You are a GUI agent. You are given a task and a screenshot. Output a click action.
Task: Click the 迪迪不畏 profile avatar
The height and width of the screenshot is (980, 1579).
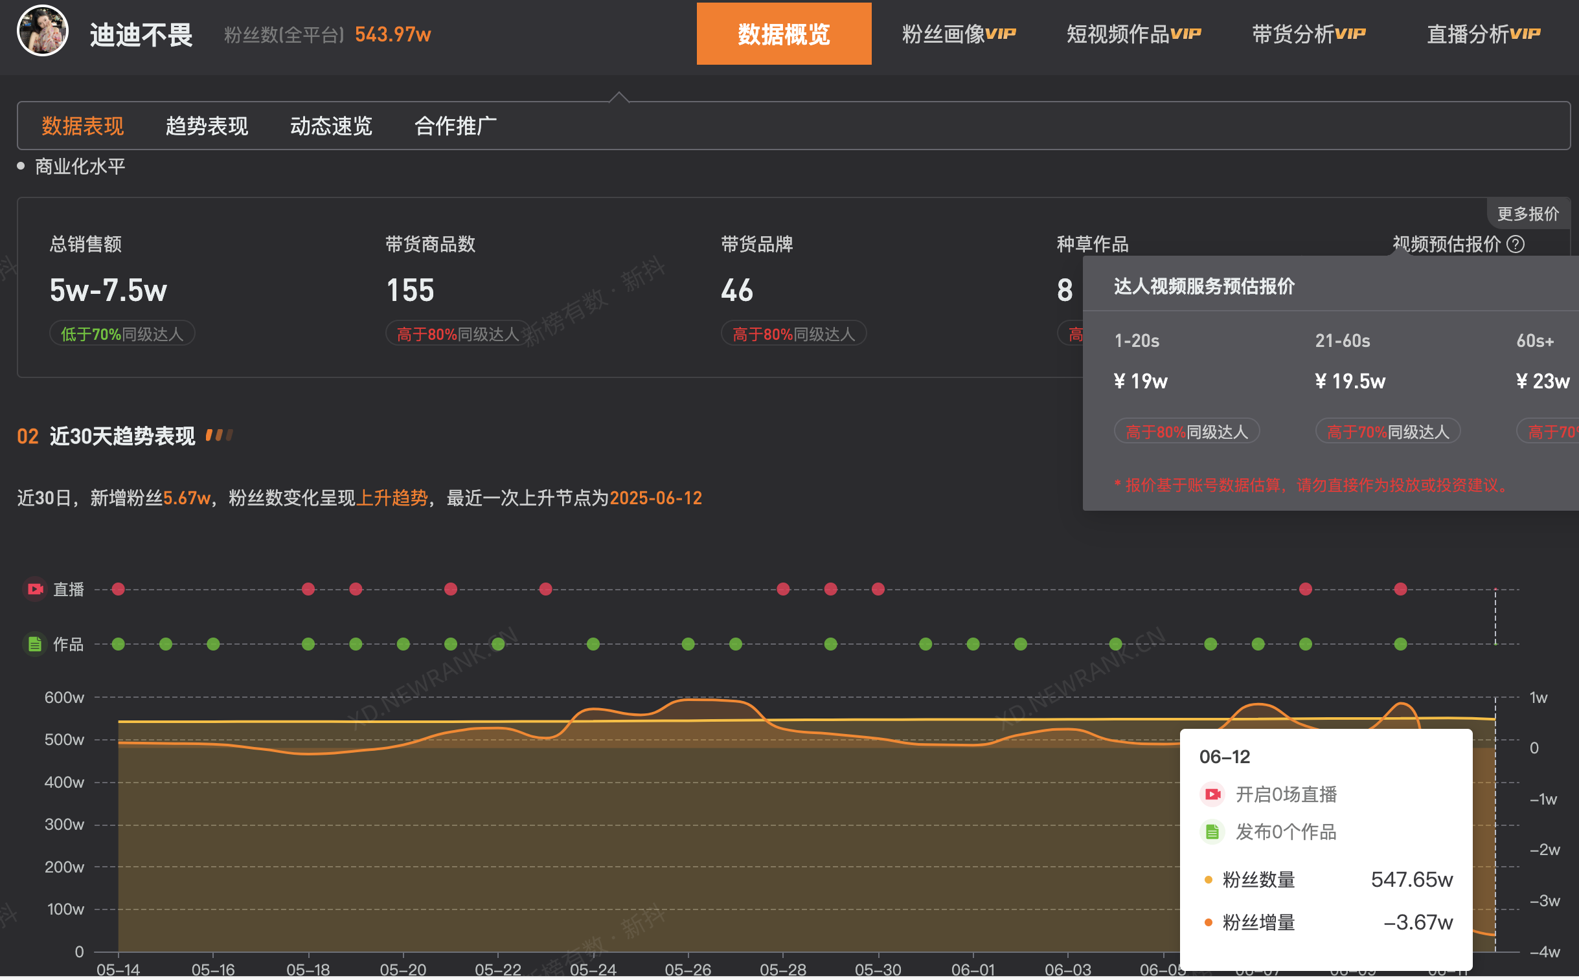coord(43,31)
